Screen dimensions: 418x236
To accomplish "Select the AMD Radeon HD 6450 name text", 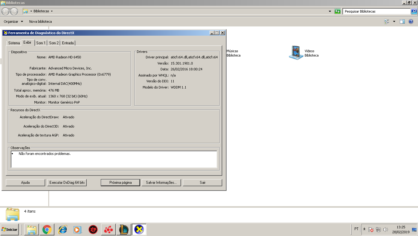I will coord(65,57).
